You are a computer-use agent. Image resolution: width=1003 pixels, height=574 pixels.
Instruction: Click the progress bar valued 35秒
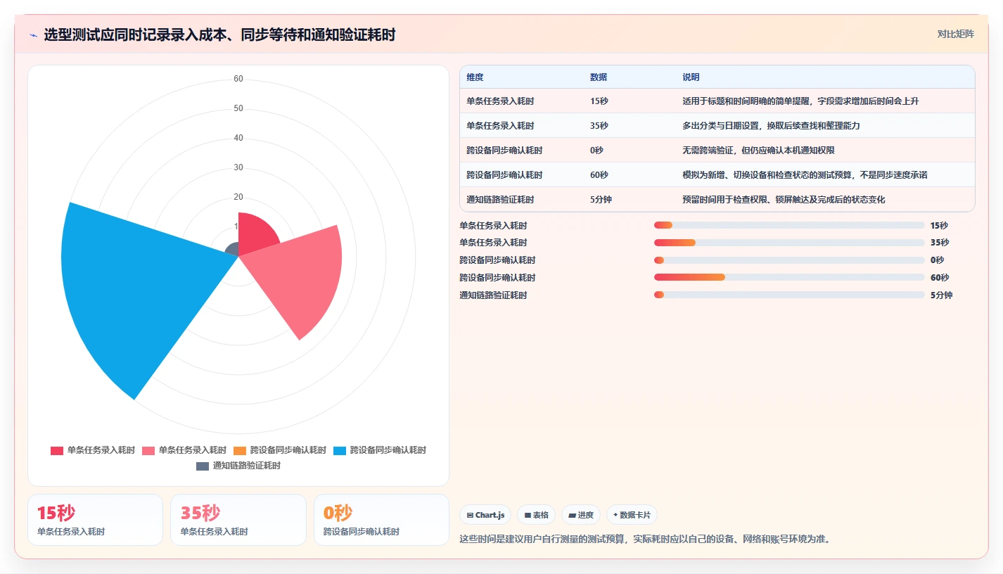(789, 243)
